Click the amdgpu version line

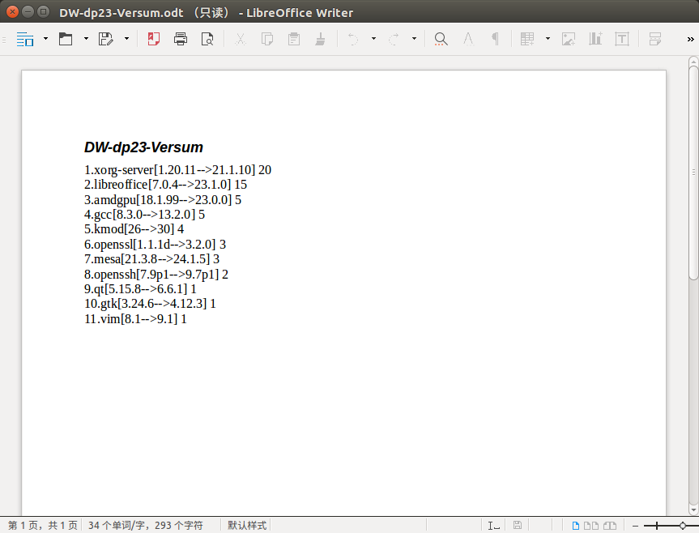coord(163,199)
